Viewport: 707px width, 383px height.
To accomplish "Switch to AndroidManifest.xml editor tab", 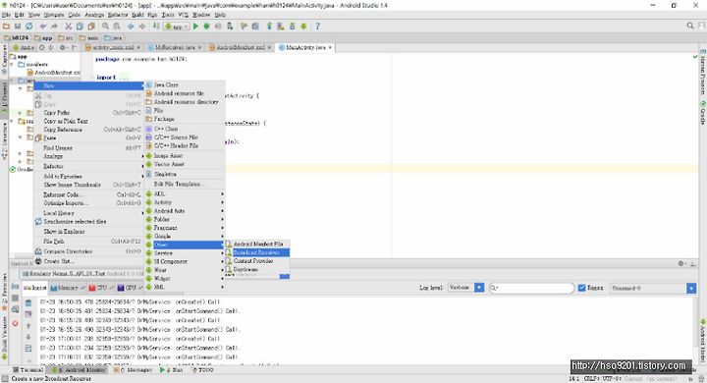I will point(240,47).
